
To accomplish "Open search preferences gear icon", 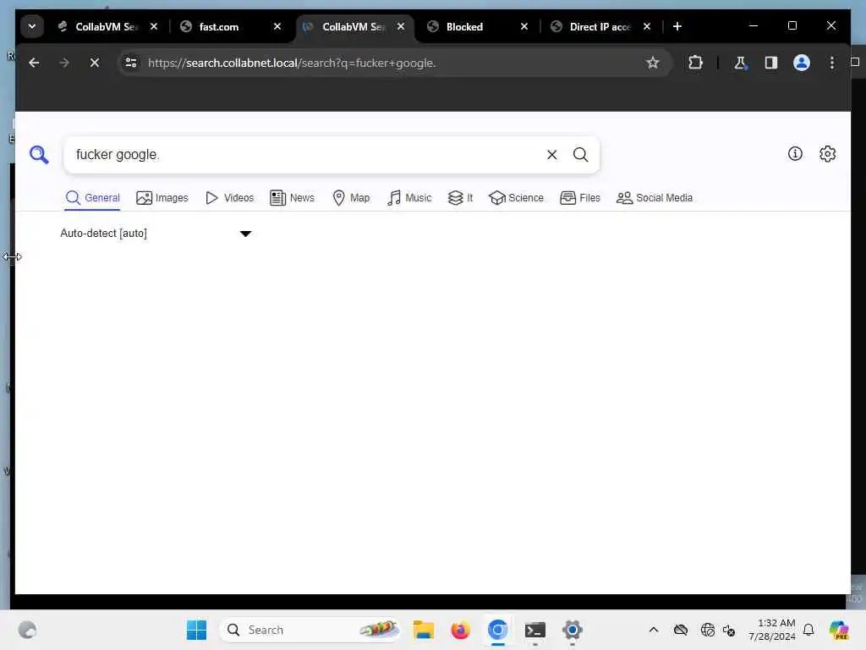I will pyautogui.click(x=827, y=154).
